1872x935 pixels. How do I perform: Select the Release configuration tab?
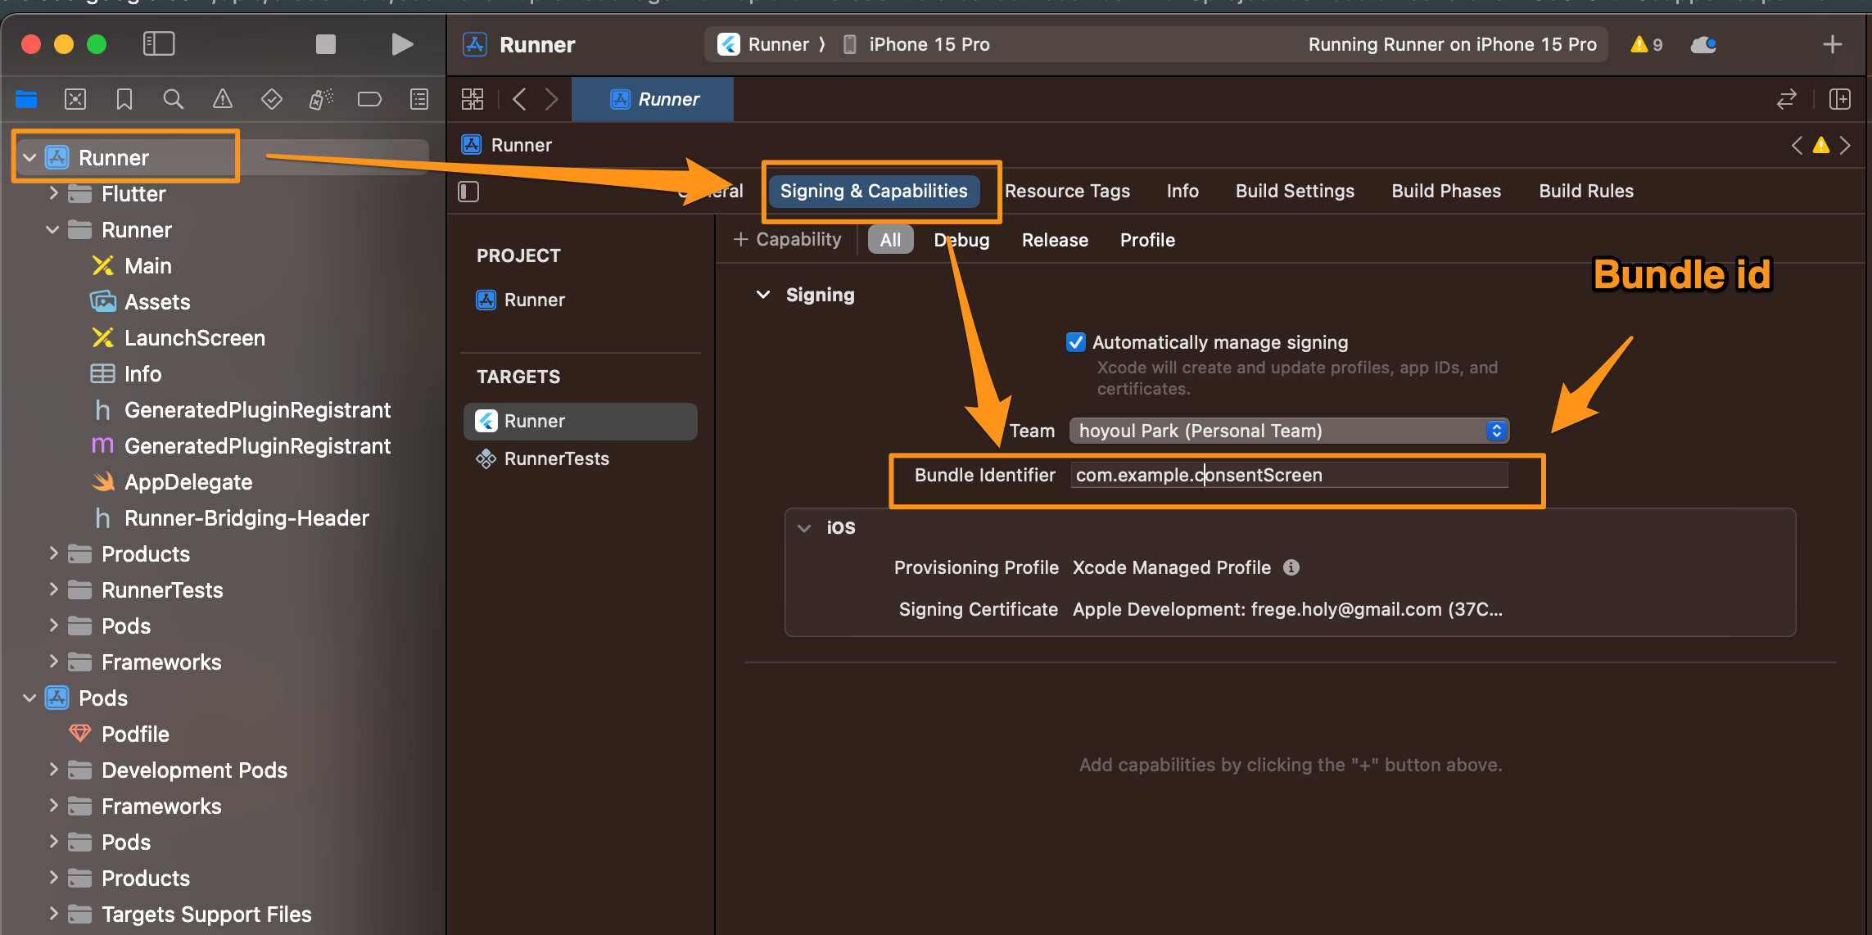1055,240
